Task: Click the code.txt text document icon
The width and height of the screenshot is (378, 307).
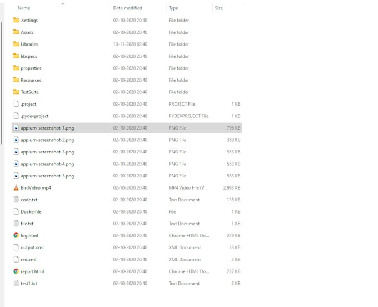Action: point(16,200)
